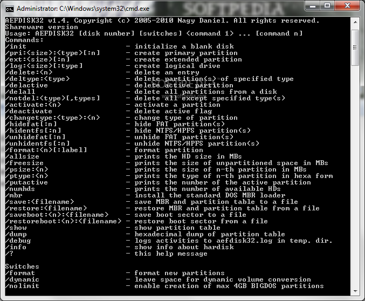Click the '/delall' command text
Screen dimensions: 365x301
pyautogui.click(x=20, y=92)
